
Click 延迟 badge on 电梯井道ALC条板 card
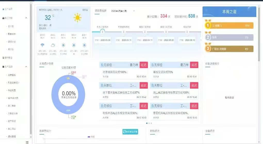(x=144, y=106)
